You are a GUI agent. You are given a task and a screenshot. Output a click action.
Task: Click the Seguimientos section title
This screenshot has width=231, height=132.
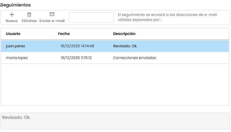click(16, 5)
